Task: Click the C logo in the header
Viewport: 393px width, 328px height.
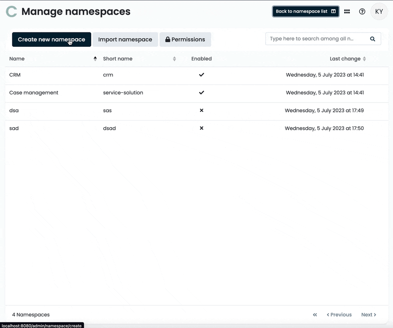Action: pyautogui.click(x=11, y=11)
